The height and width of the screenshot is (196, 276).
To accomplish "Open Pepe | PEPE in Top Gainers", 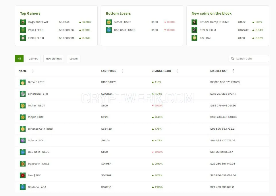I will tap(36, 30).
